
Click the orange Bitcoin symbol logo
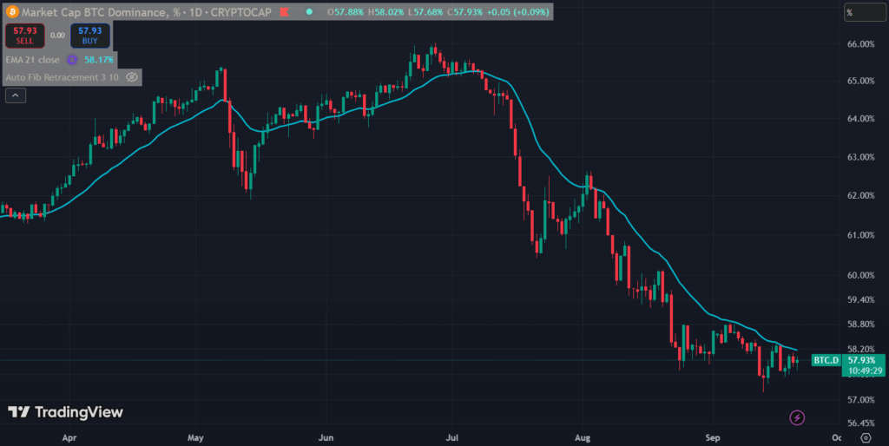coord(12,11)
